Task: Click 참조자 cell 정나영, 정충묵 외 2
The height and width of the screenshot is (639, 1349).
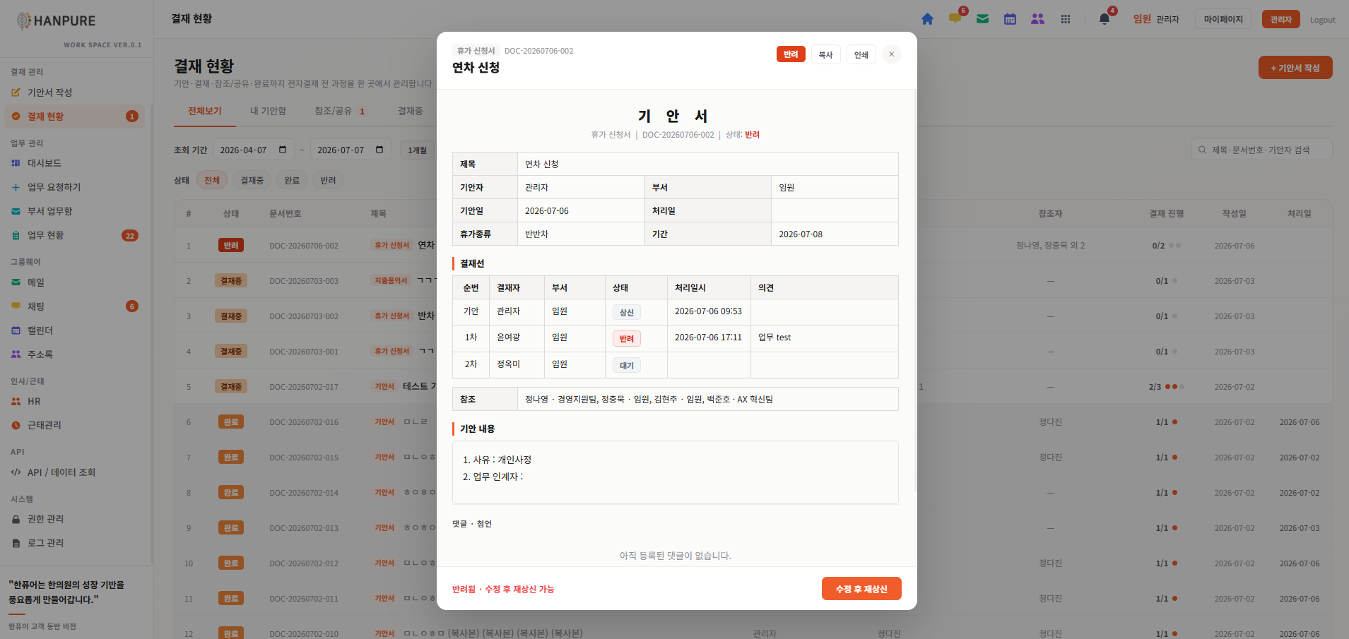Action: tap(1050, 246)
